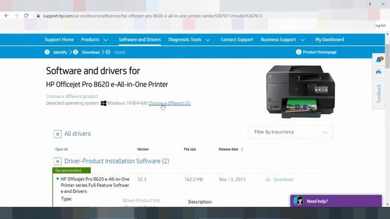This screenshot has height=219, width=390.
Task: Go to My Dashboard
Action: point(330,40)
